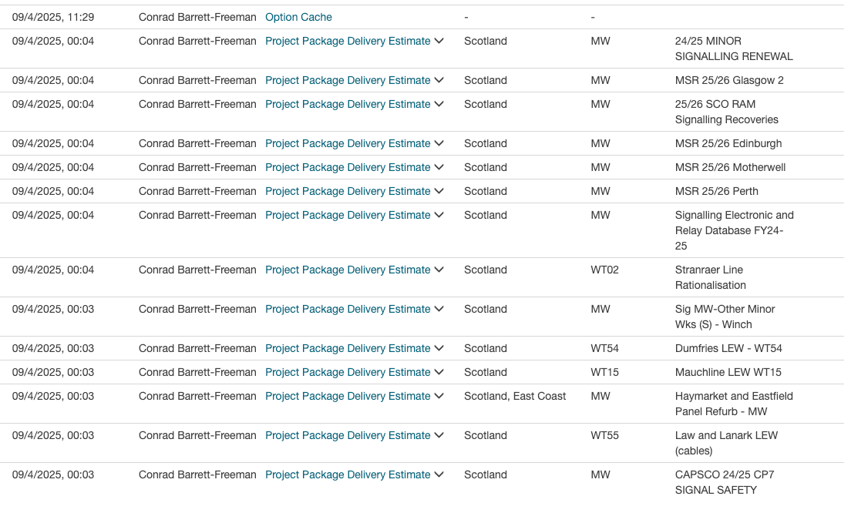Open the delivery estimate link for Stranraer Line Rationalisation

pos(348,270)
